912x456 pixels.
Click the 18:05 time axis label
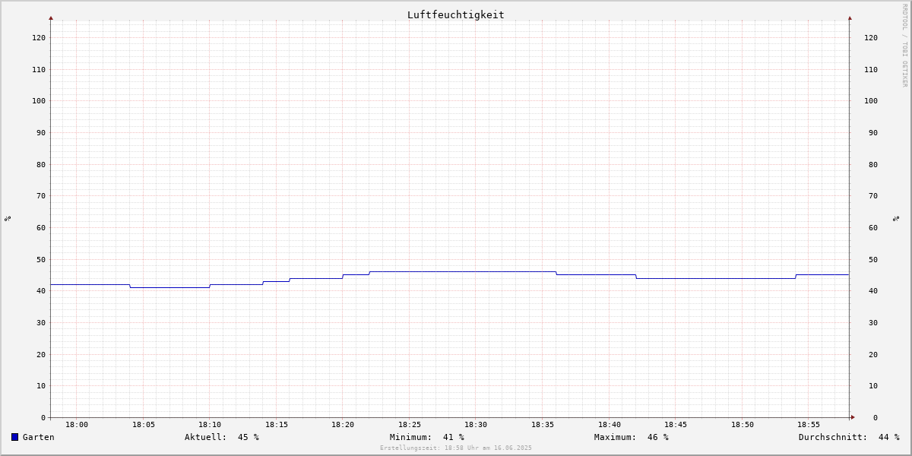coord(144,425)
